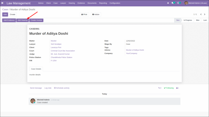Show the followers count icon
The height and width of the screenshot is (117, 209).
[x=177, y=88]
